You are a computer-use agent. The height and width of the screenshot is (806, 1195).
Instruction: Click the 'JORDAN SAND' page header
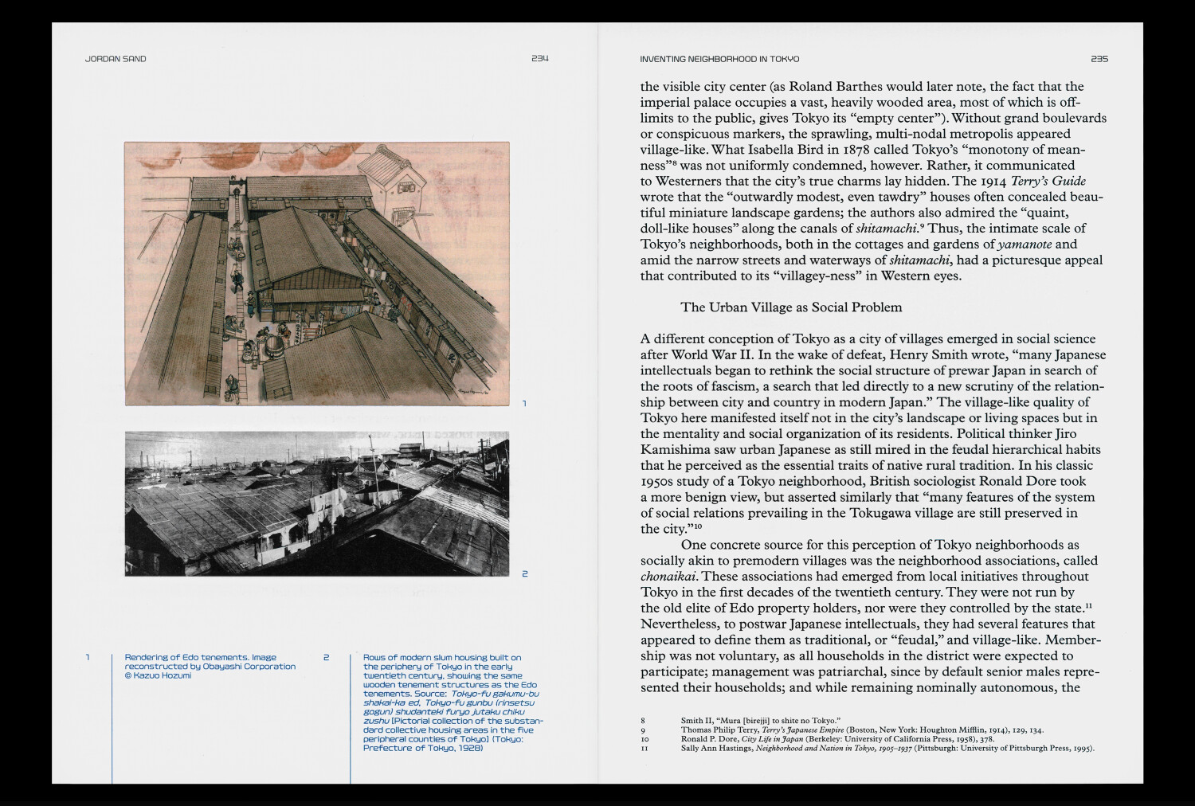coord(116,59)
